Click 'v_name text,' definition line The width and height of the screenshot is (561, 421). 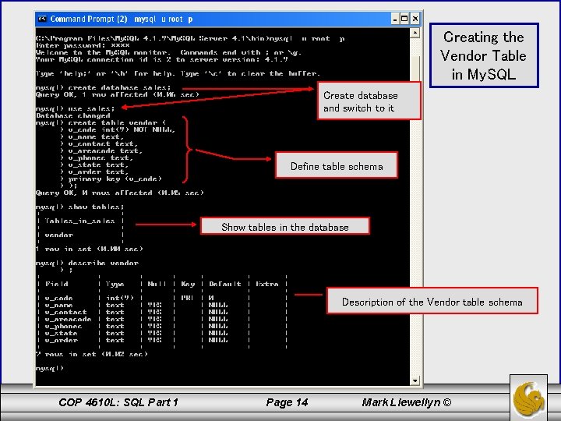pos(92,136)
